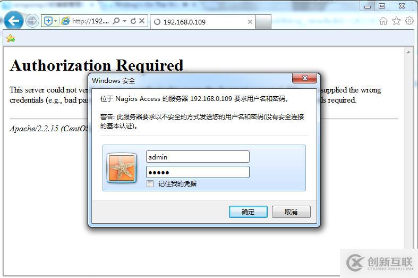418x278 pixels.
Task: Close the 192.168.0.109 tab
Action: pyautogui.click(x=250, y=22)
